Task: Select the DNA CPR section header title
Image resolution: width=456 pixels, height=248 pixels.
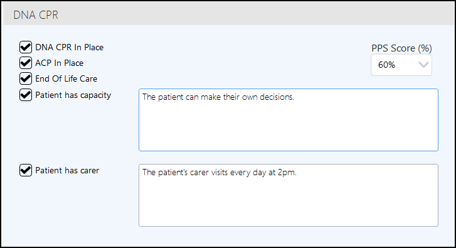Action: click(x=36, y=15)
